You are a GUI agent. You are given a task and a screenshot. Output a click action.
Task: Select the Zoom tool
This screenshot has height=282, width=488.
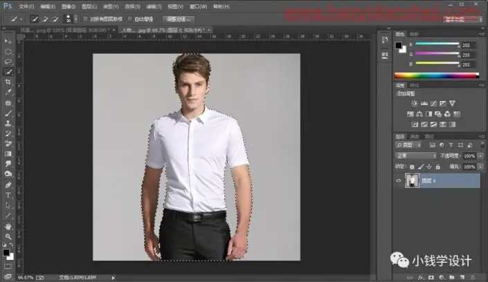pyautogui.click(x=8, y=236)
